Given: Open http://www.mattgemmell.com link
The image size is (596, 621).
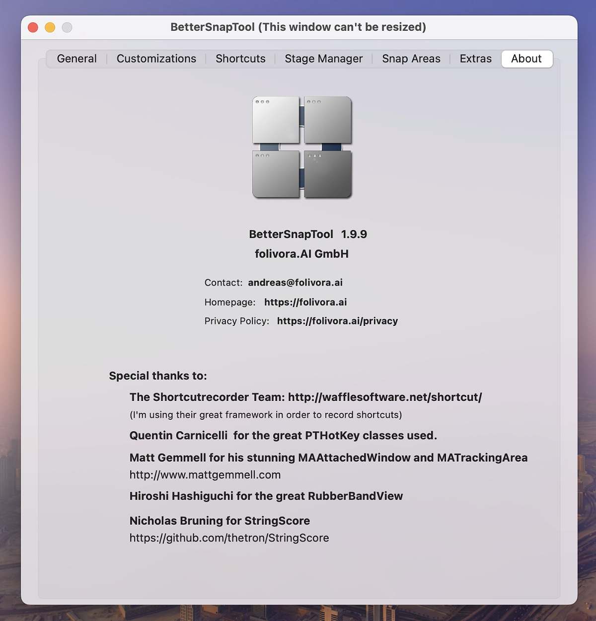Looking at the screenshot, I should pyautogui.click(x=205, y=475).
